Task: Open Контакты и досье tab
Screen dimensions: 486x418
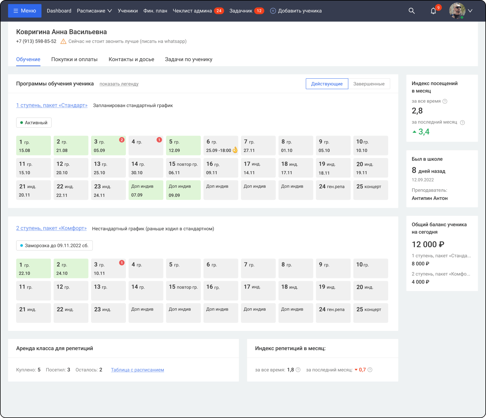Action: click(x=131, y=59)
